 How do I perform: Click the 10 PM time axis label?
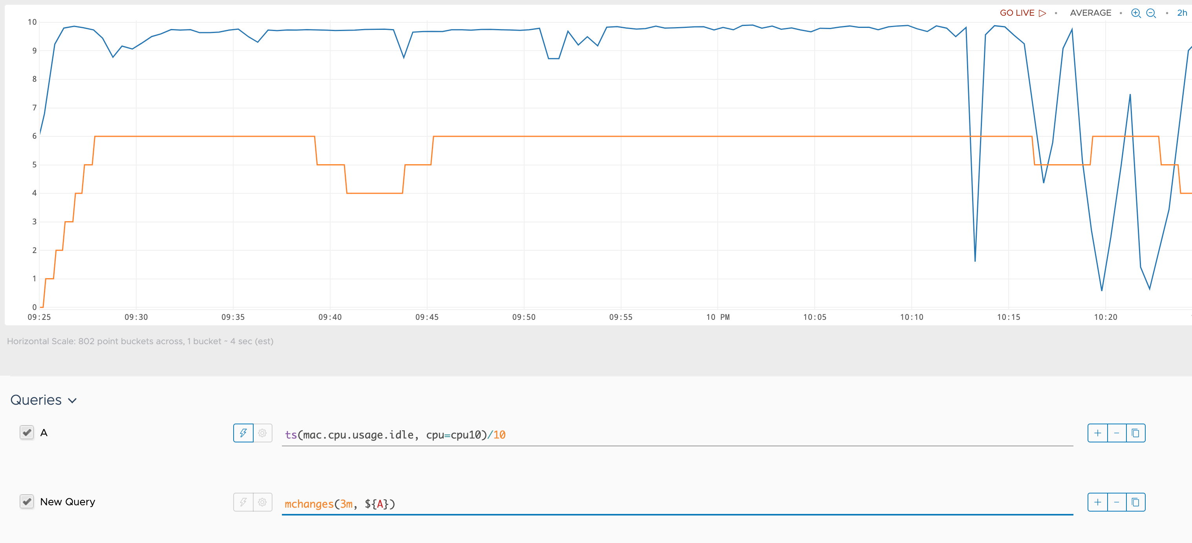point(718,317)
